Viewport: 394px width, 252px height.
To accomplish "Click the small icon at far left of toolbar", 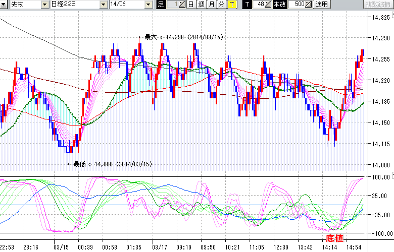I will pyautogui.click(x=4, y=5).
